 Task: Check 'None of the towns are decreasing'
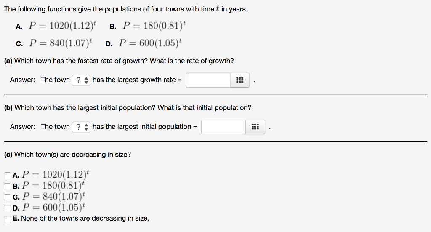[7, 219]
